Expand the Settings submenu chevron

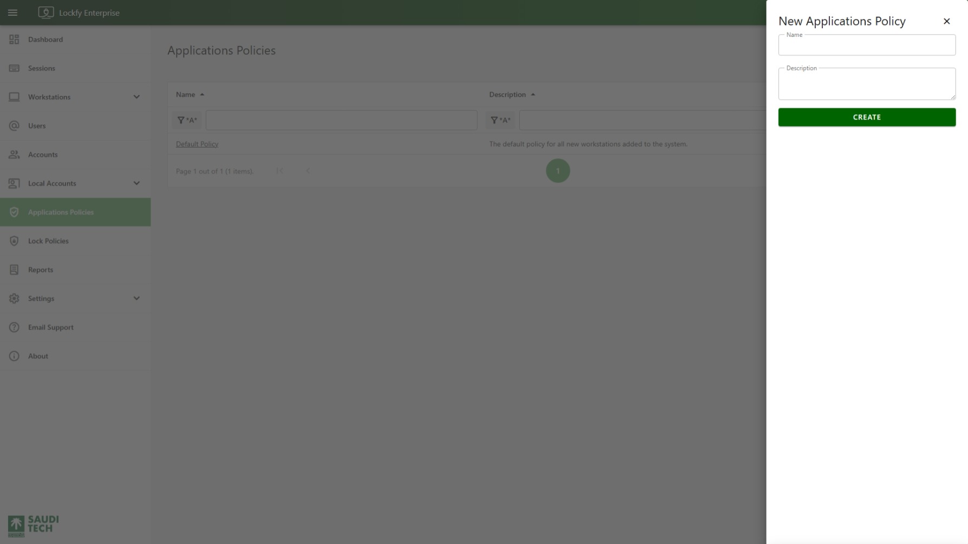click(x=136, y=299)
